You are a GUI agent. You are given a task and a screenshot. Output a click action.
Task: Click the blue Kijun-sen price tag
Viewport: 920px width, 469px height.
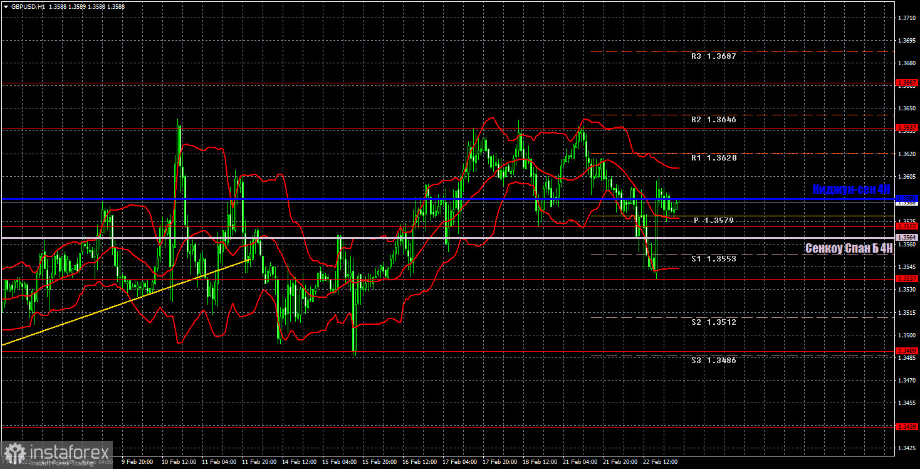[907, 199]
